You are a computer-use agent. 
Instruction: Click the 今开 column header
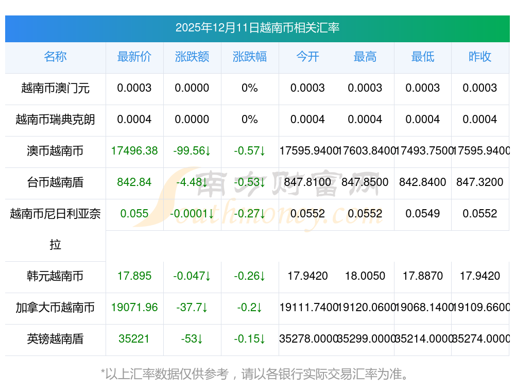307,57
